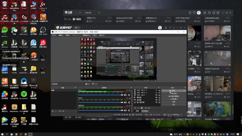Open settings gear of second mixer channel
The width and height of the screenshot is (242, 136).
(129, 102)
